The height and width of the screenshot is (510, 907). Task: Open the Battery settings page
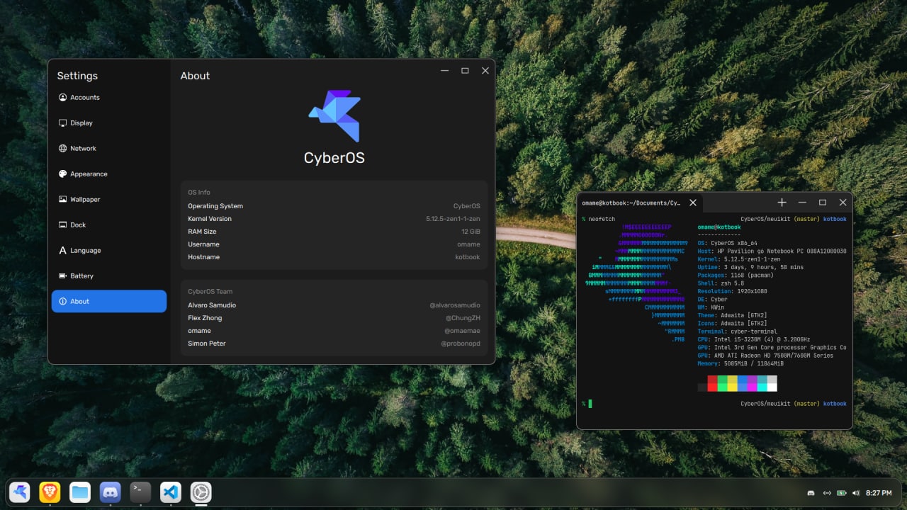(x=109, y=276)
